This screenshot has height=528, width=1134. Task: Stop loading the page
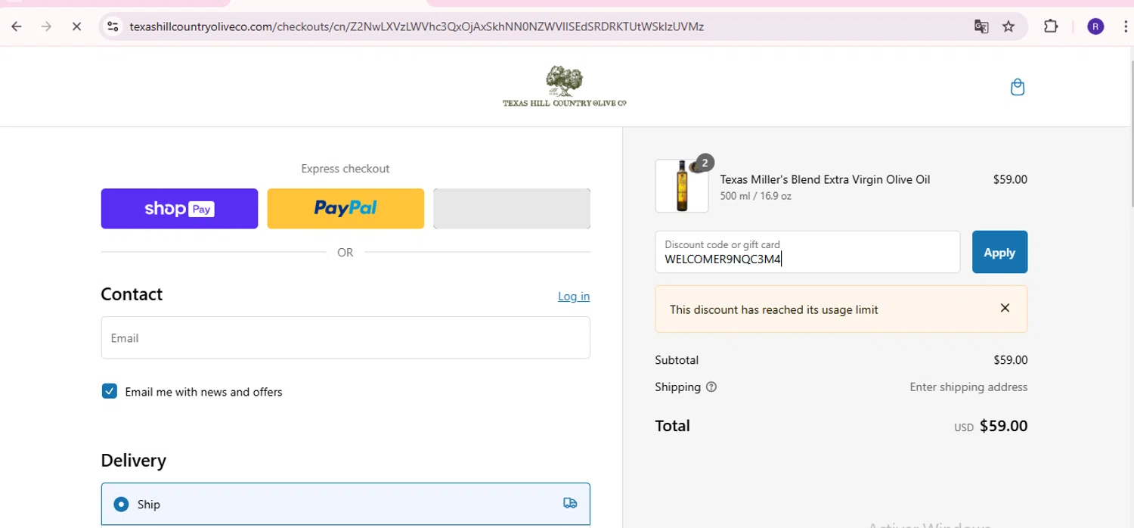pyautogui.click(x=76, y=26)
